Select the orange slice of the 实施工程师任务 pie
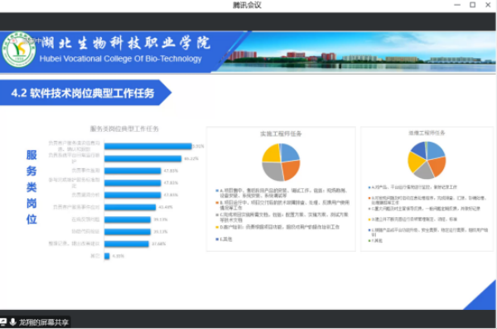 (291, 170)
